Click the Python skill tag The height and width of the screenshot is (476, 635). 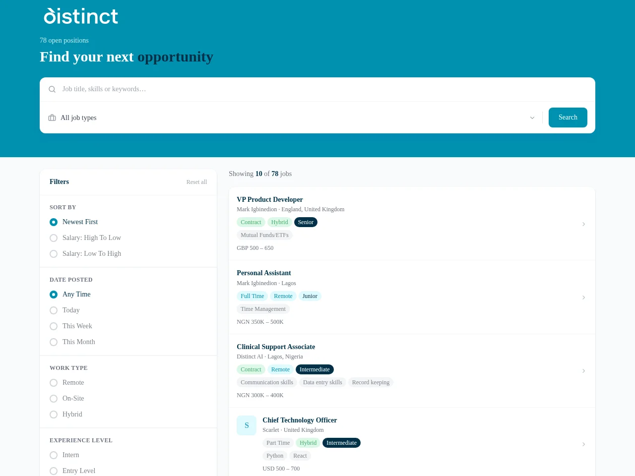pos(275,456)
